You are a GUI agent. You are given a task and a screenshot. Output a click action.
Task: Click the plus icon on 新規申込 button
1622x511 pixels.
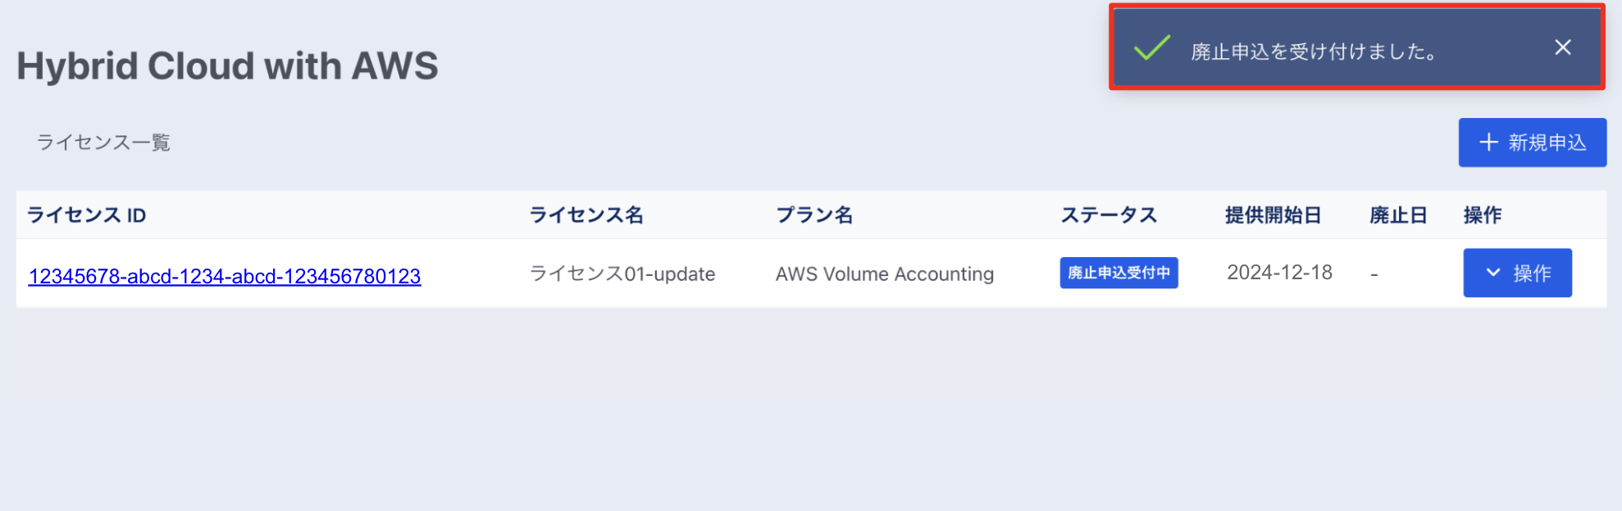pyautogui.click(x=1488, y=142)
